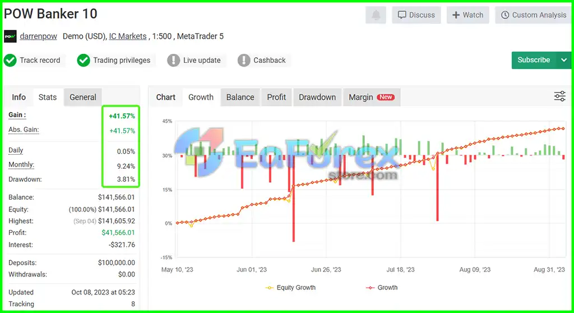Open the Drawdown chart tab
Screen dimensions: 574x313
[x=317, y=97]
